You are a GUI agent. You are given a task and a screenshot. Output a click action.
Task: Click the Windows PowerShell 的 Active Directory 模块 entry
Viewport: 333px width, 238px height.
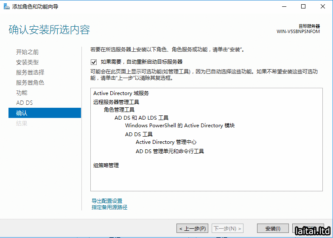(179, 126)
